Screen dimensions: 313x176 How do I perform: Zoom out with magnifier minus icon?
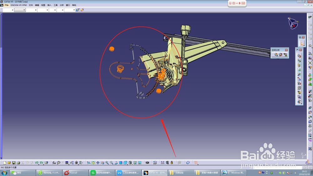point(112,163)
